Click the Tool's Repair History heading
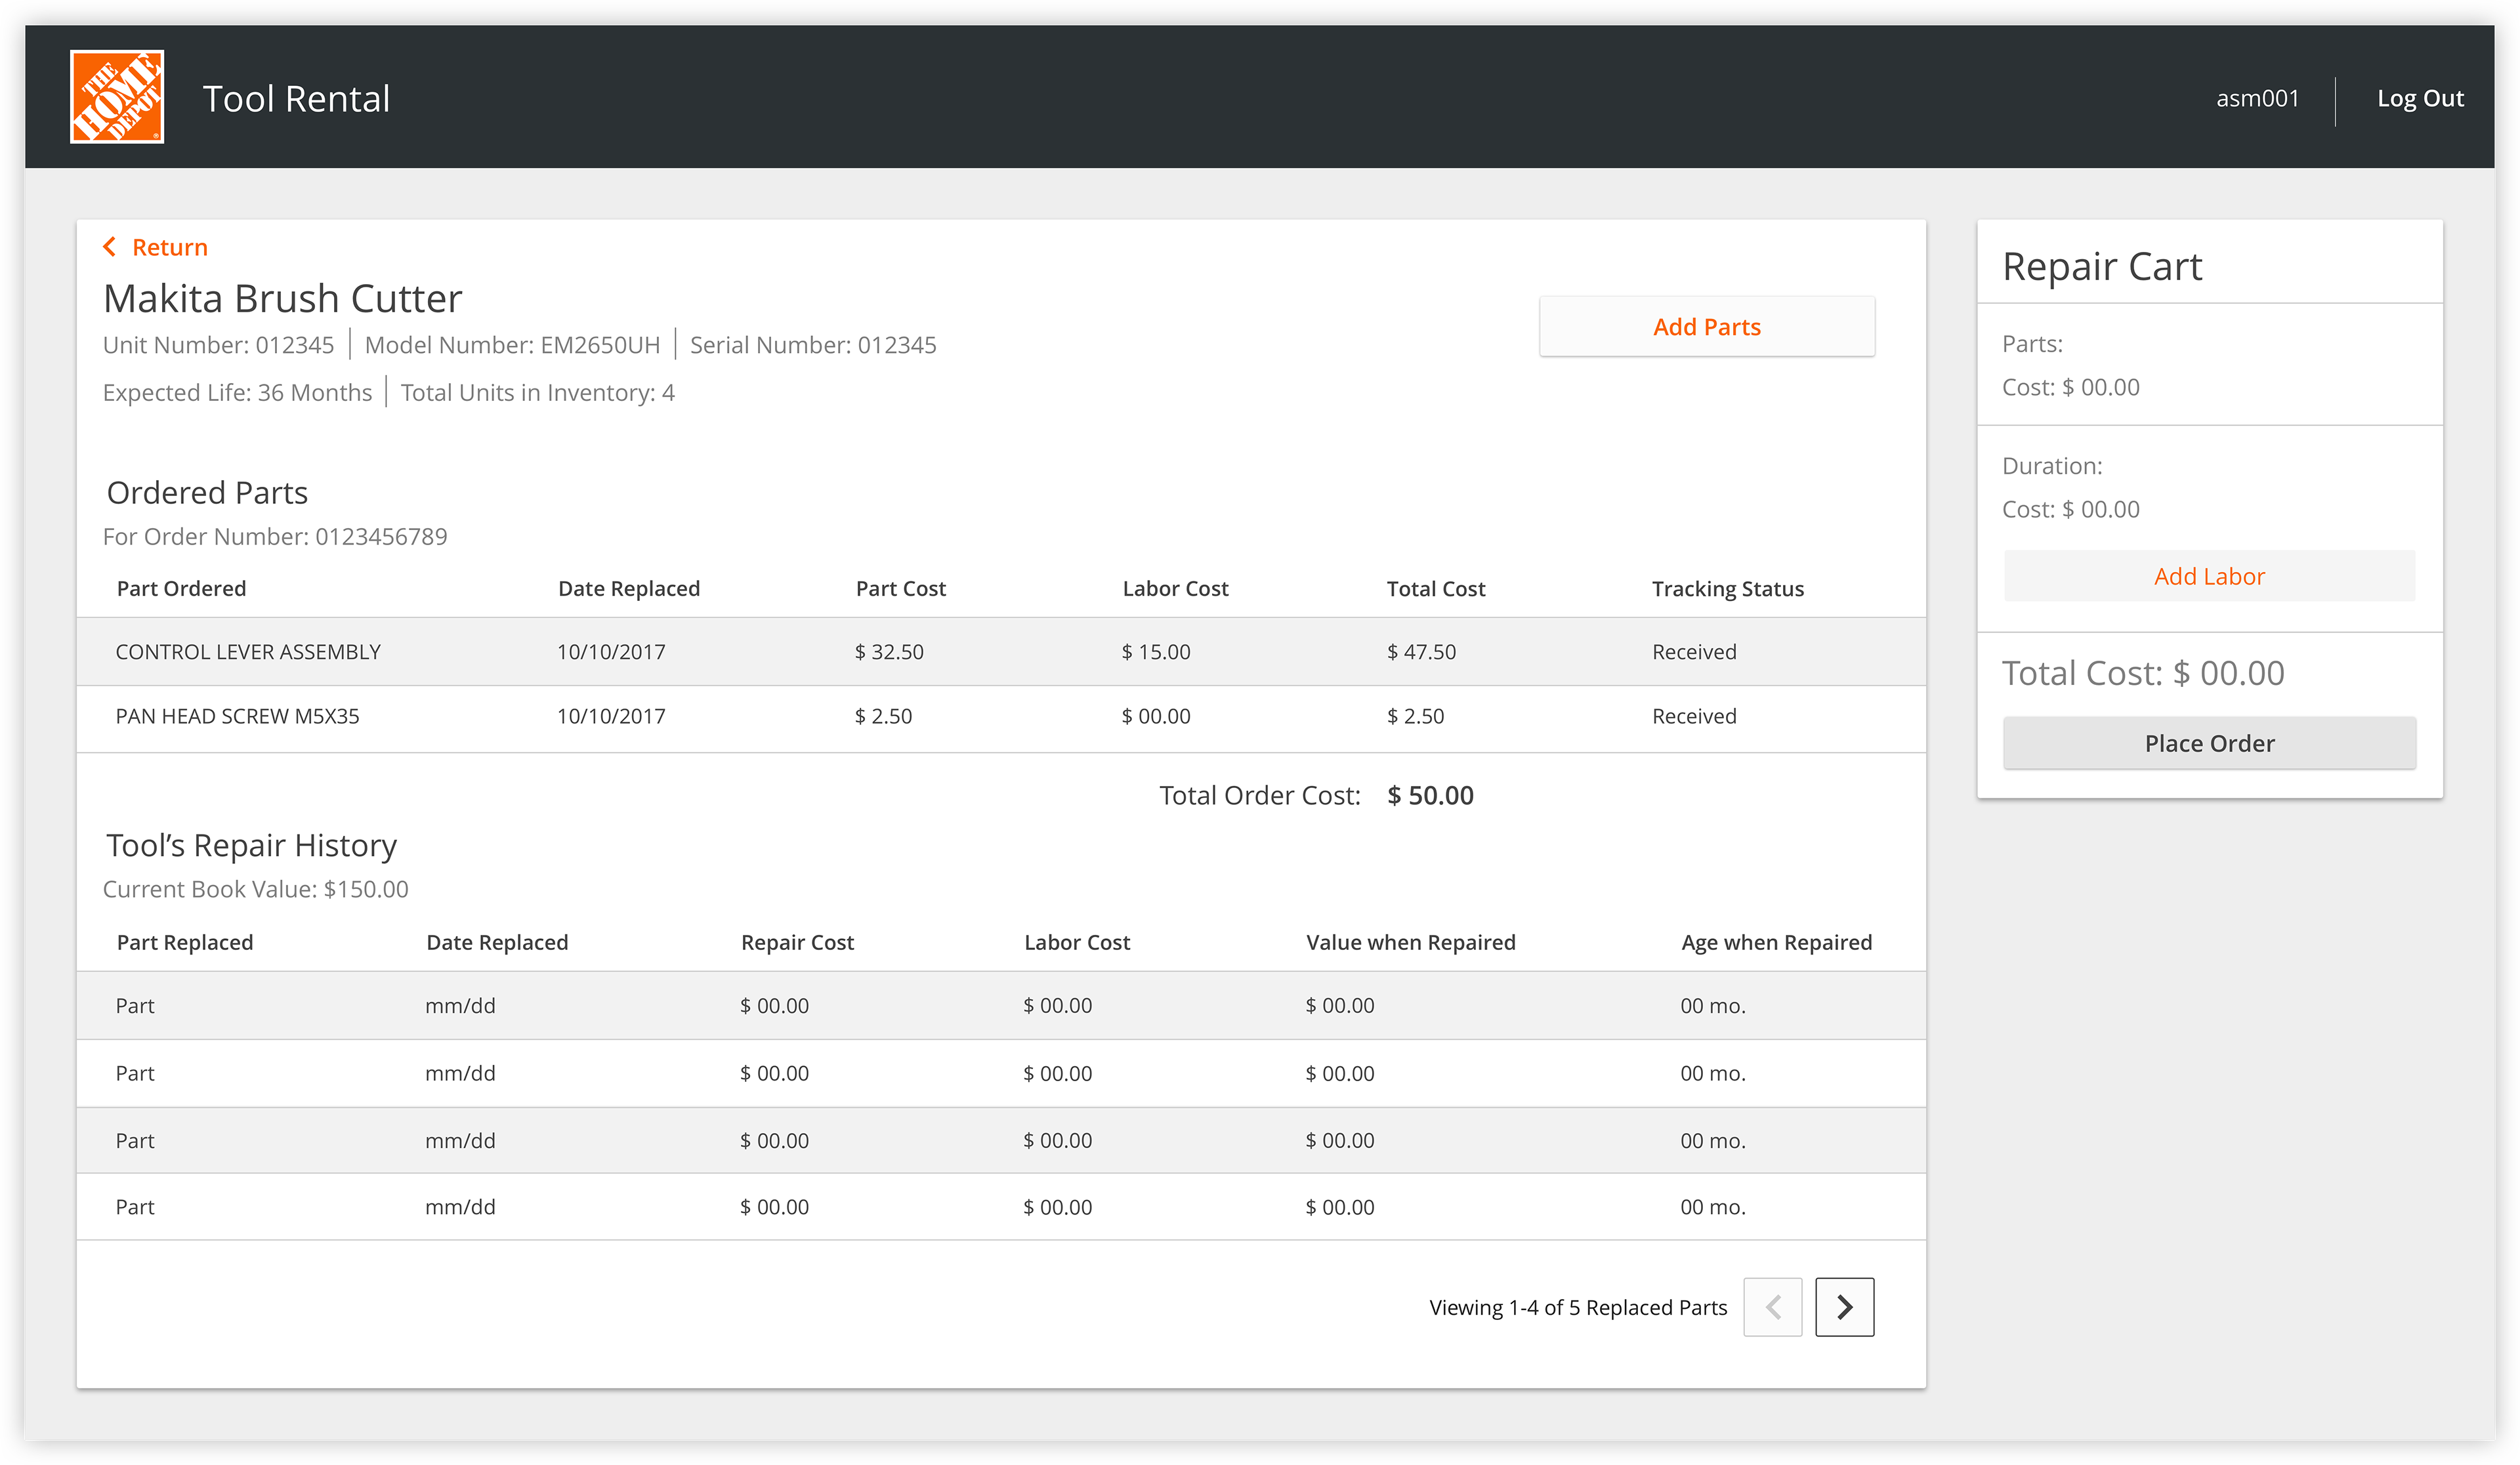 coord(252,846)
